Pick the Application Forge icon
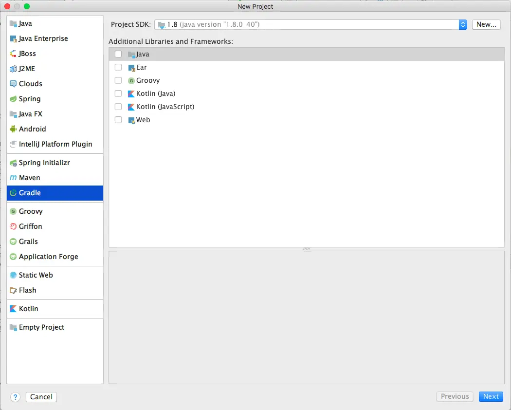The height and width of the screenshot is (410, 511). pyautogui.click(x=13, y=257)
